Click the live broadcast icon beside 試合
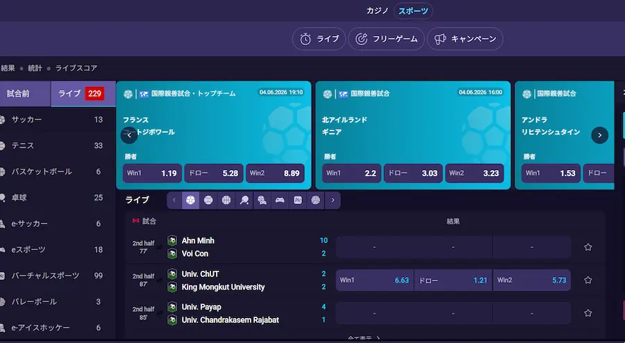The height and width of the screenshot is (343, 625). tap(136, 221)
